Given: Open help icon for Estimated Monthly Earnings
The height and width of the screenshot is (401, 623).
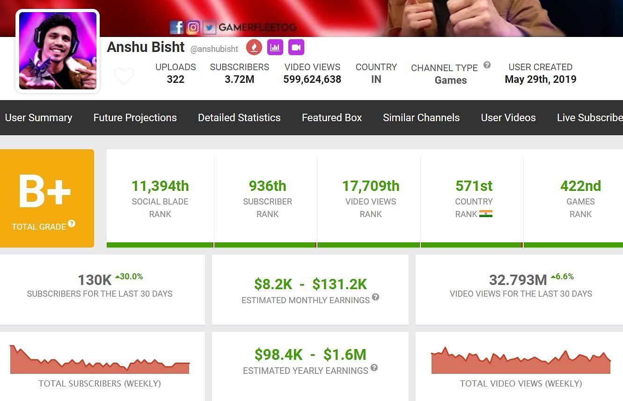Looking at the screenshot, I should coord(375,297).
